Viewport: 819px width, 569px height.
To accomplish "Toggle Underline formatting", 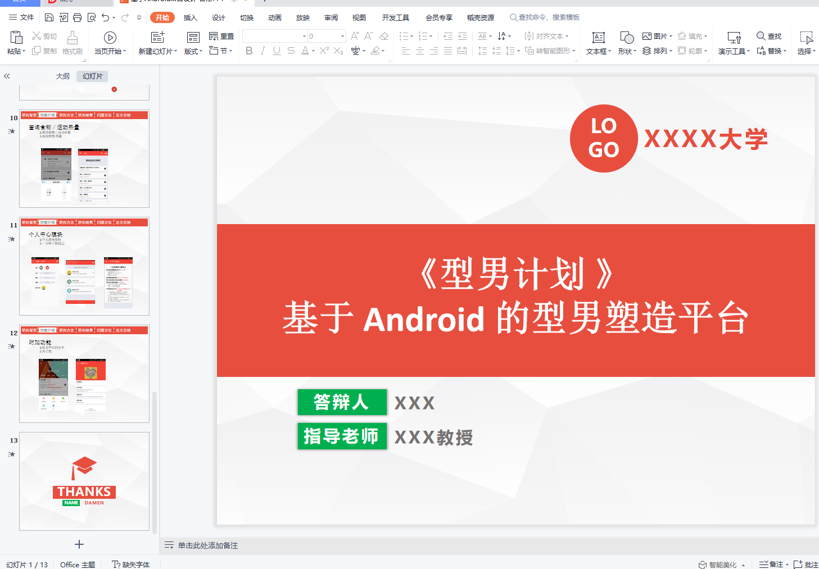I will pyautogui.click(x=277, y=51).
